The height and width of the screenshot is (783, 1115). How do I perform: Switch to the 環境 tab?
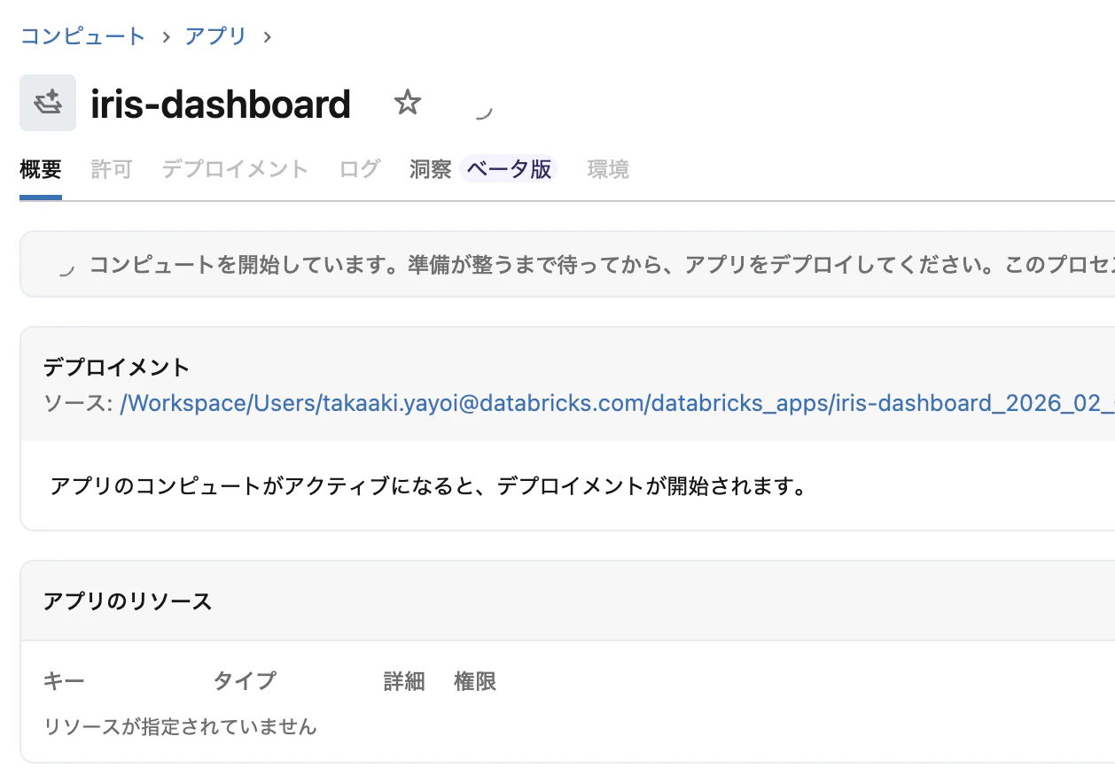point(608,168)
